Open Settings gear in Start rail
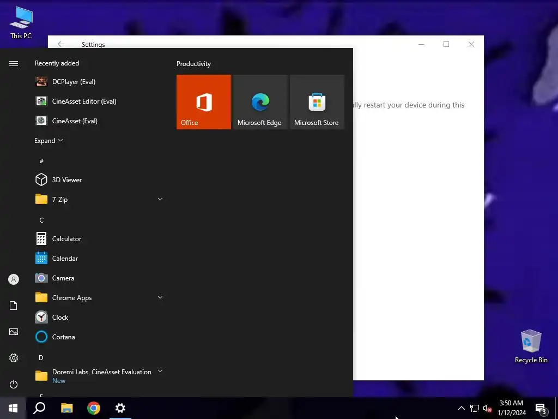Screen dimensions: 558x419 [14, 358]
